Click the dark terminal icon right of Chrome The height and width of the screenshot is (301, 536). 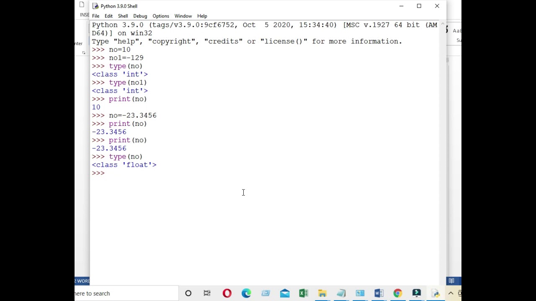pyautogui.click(x=416, y=293)
